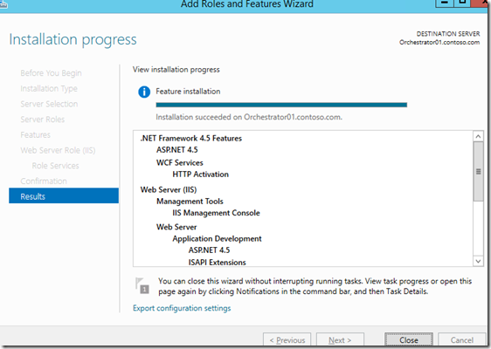Image resolution: width=491 pixels, height=349 pixels.
Task: Click the Close button
Action: 409,340
